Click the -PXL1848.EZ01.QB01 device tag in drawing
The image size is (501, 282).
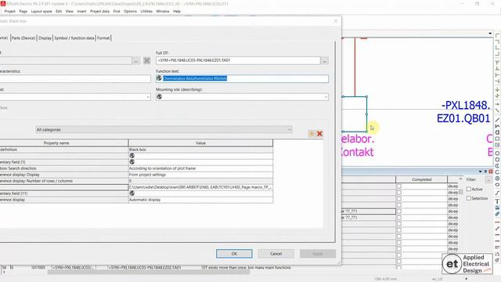click(463, 111)
